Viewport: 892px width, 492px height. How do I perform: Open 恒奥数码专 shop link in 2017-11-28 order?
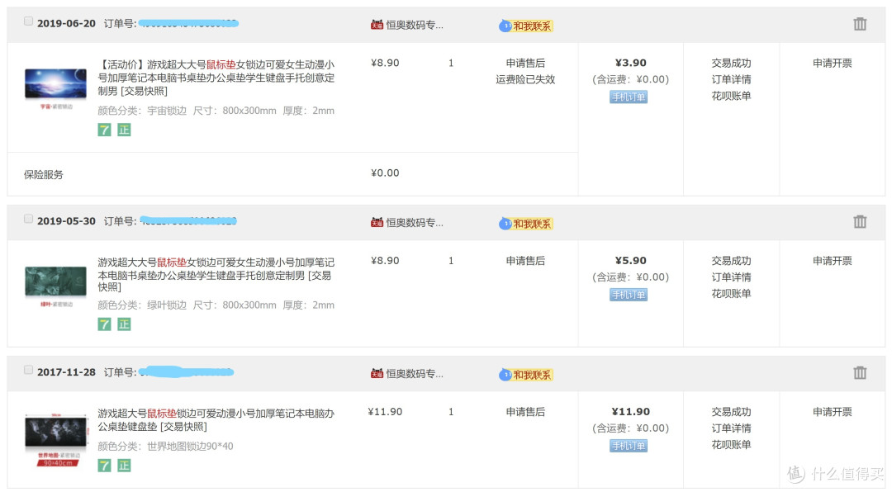click(x=415, y=374)
